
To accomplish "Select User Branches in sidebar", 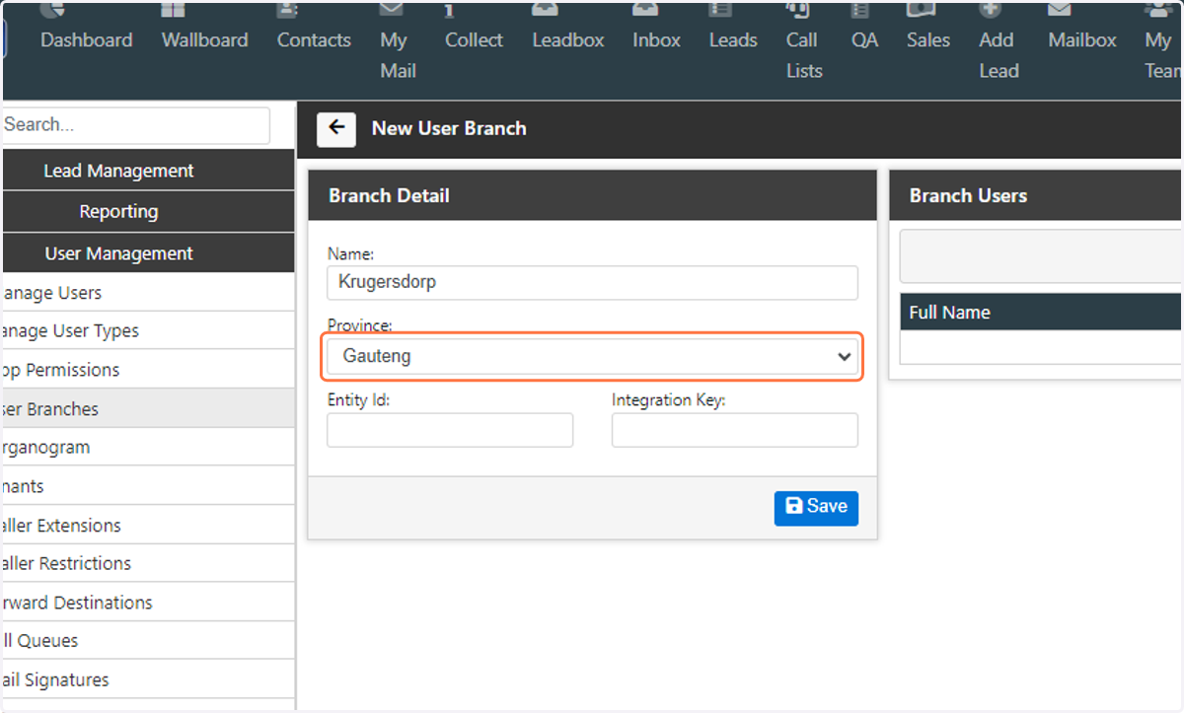I will pos(148,408).
